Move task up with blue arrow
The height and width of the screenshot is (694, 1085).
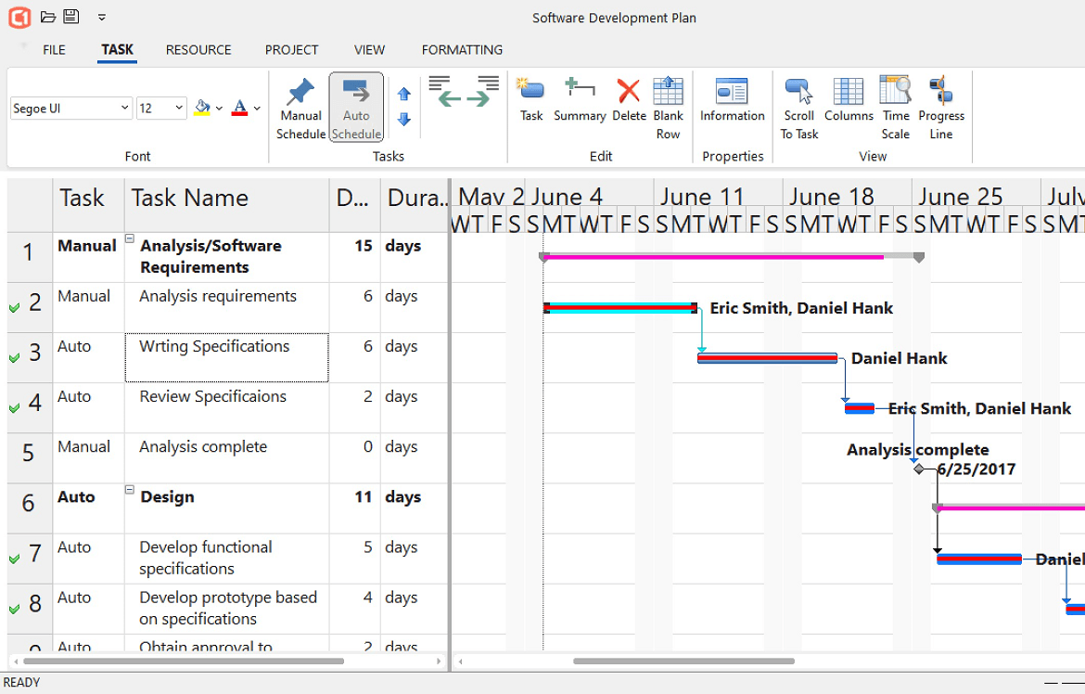tap(404, 94)
